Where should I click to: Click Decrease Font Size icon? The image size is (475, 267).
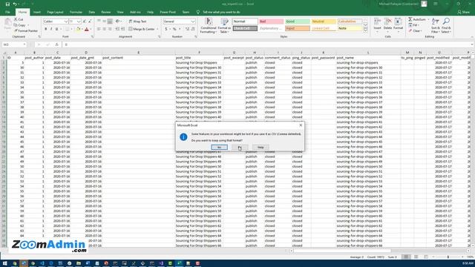pos(90,22)
